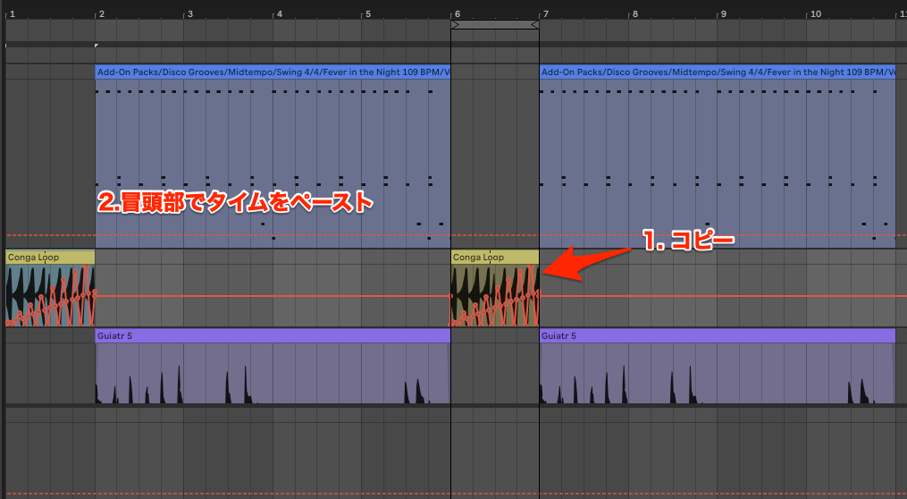Click bar 9 in the beat-time ruler
The height and width of the screenshot is (499, 907).
pos(722,13)
